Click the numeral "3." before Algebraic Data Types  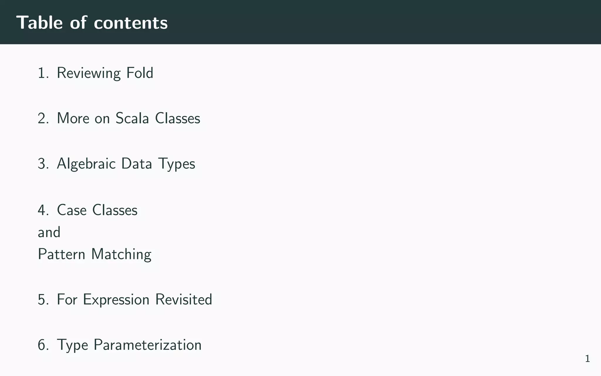43,164
